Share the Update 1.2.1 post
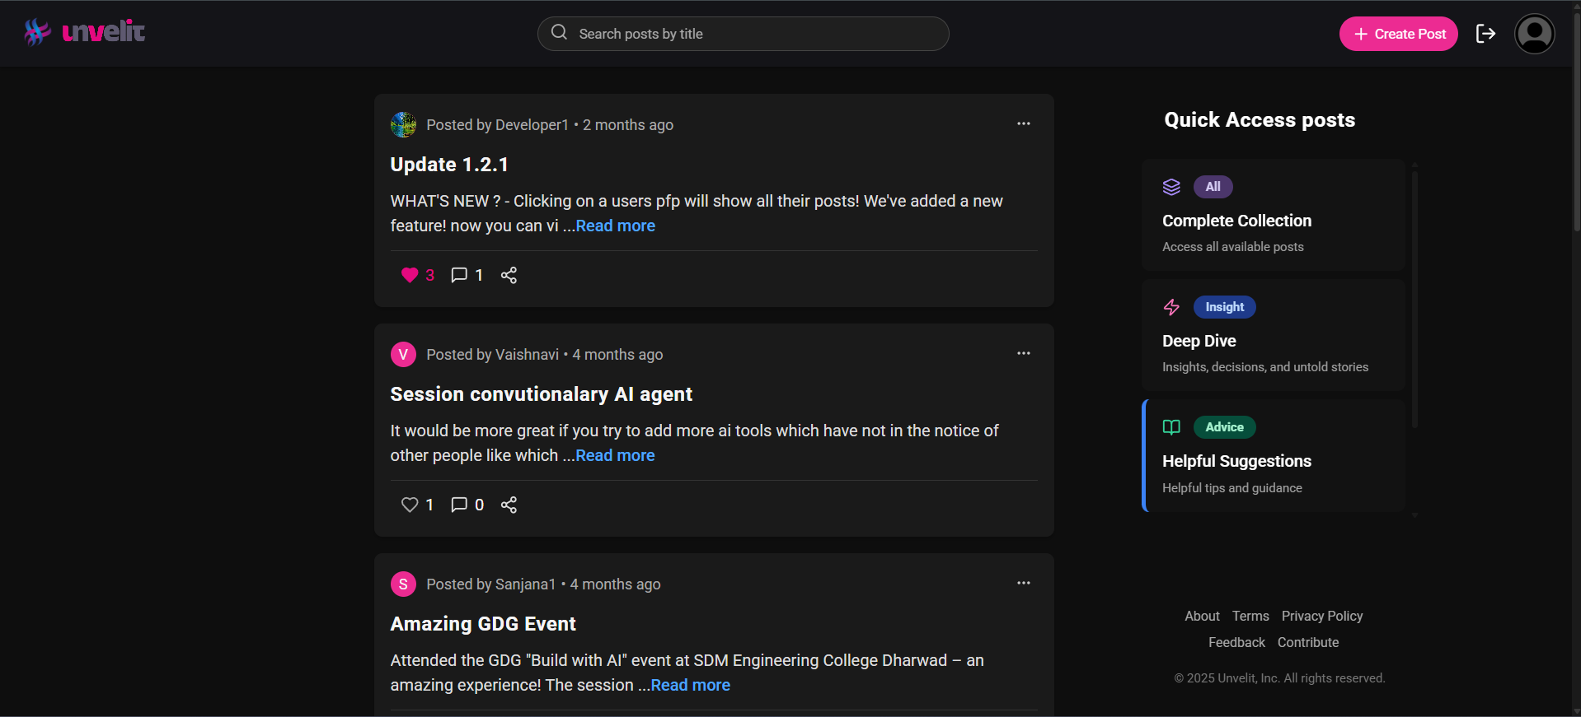This screenshot has width=1581, height=717. pos(509,275)
